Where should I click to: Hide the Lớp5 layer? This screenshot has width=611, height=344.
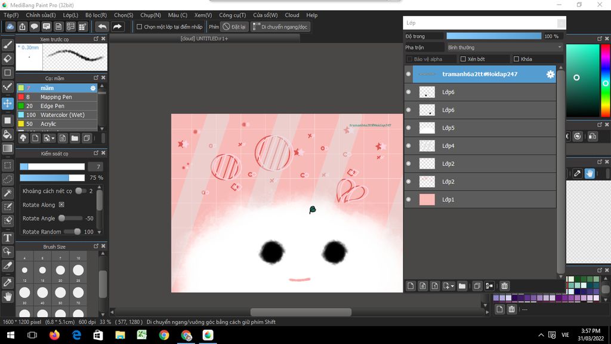coord(408,128)
